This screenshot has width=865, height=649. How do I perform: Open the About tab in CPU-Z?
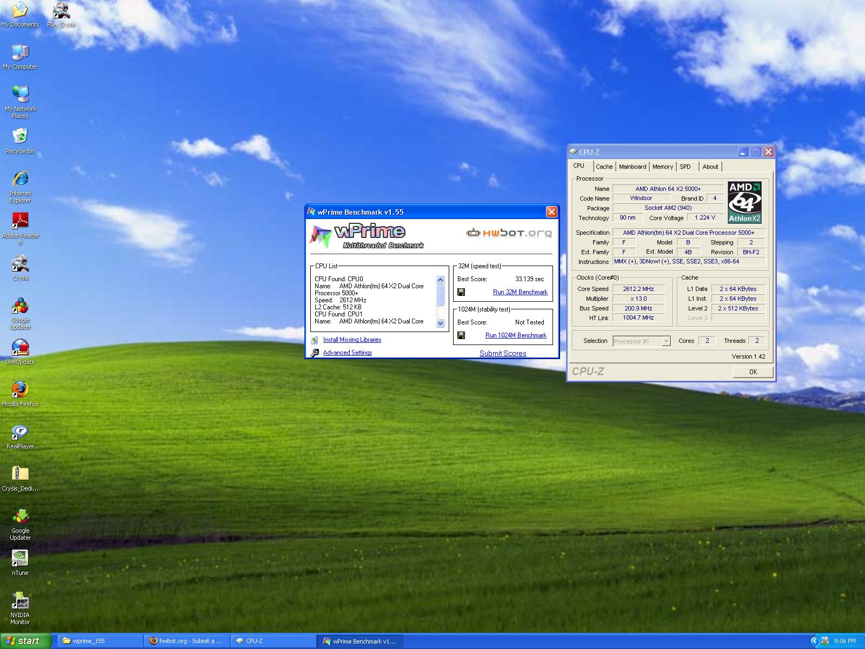click(x=710, y=167)
